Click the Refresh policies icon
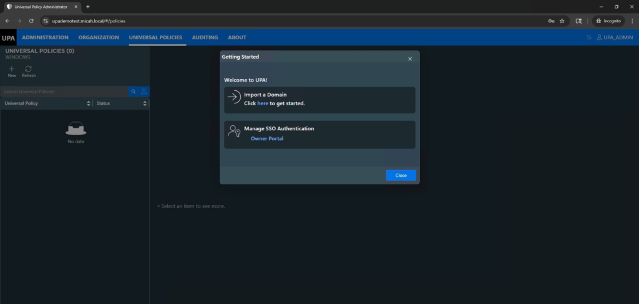639x304 pixels. [29, 69]
